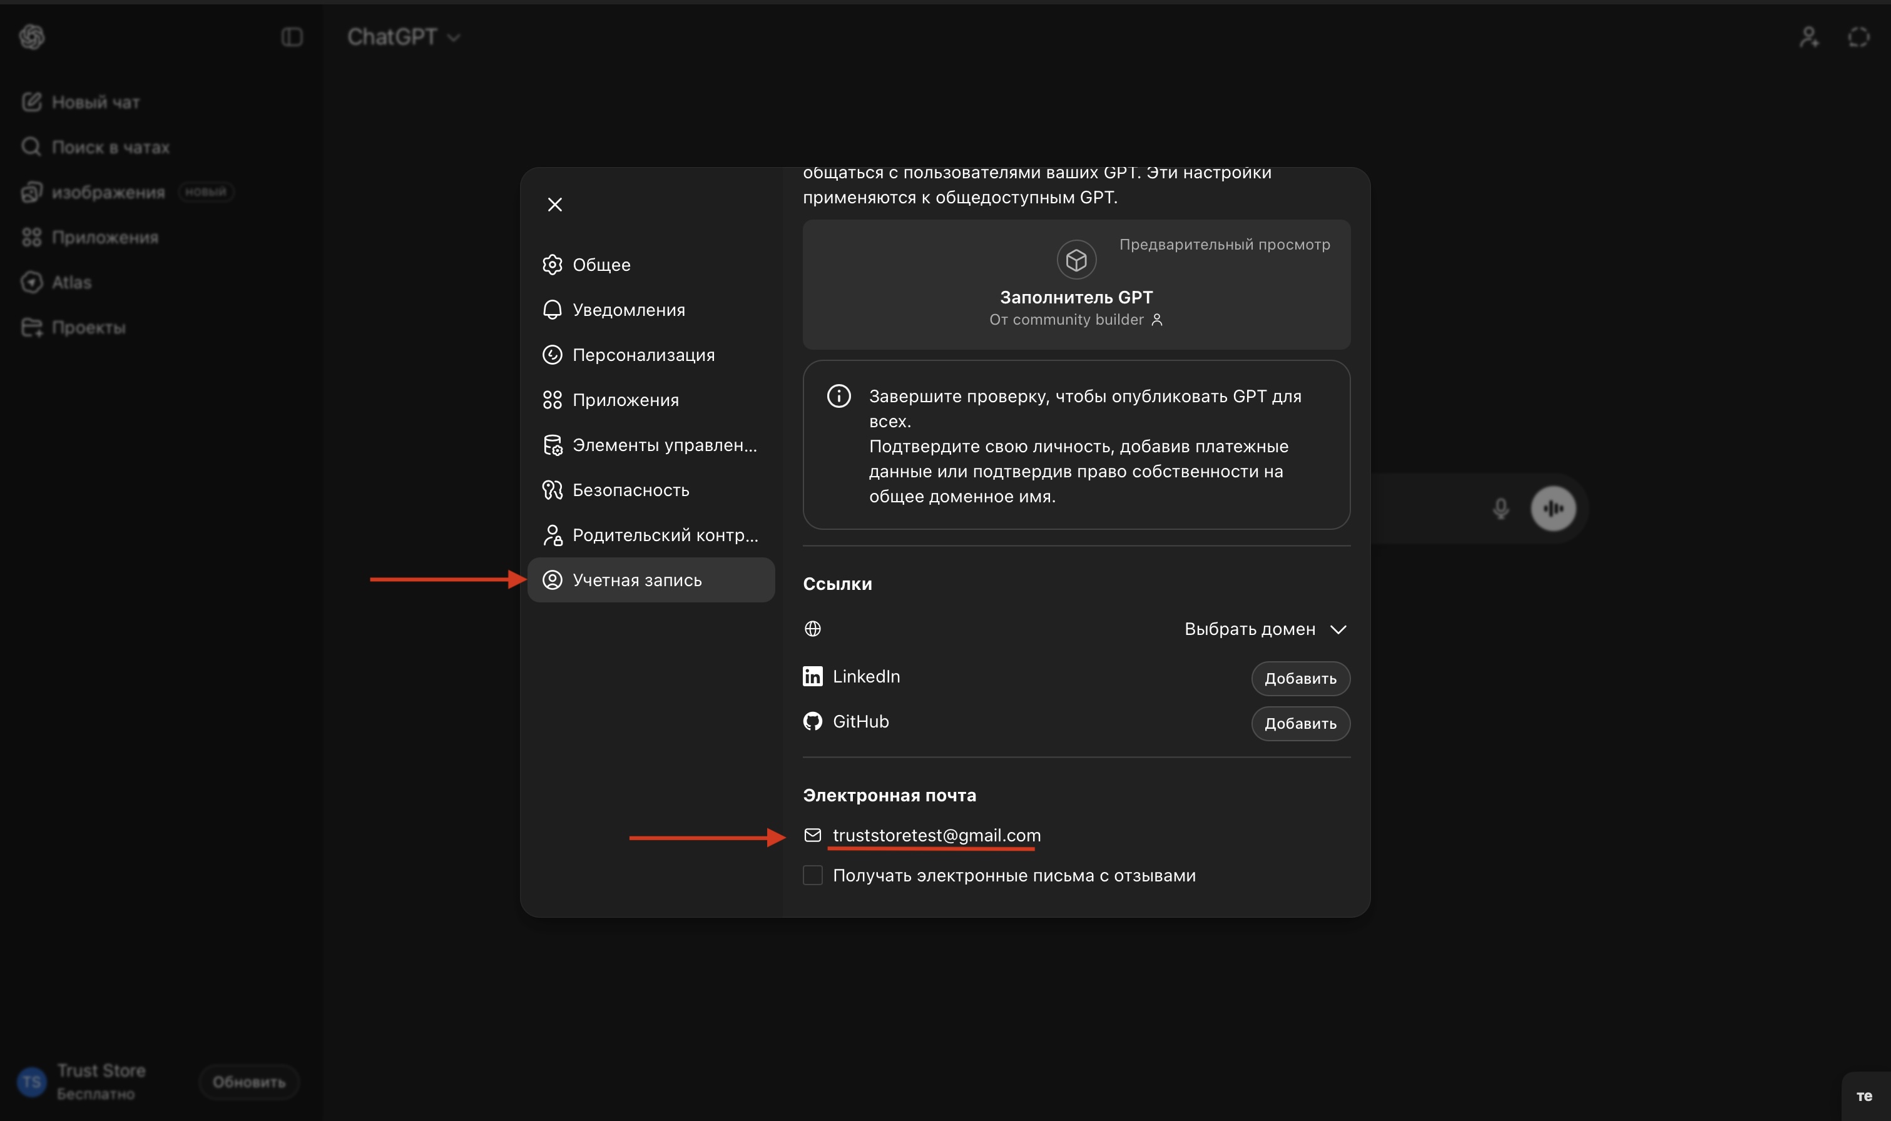Click the globe icon in the Links section
This screenshot has height=1121, width=1891.
[x=812, y=629]
